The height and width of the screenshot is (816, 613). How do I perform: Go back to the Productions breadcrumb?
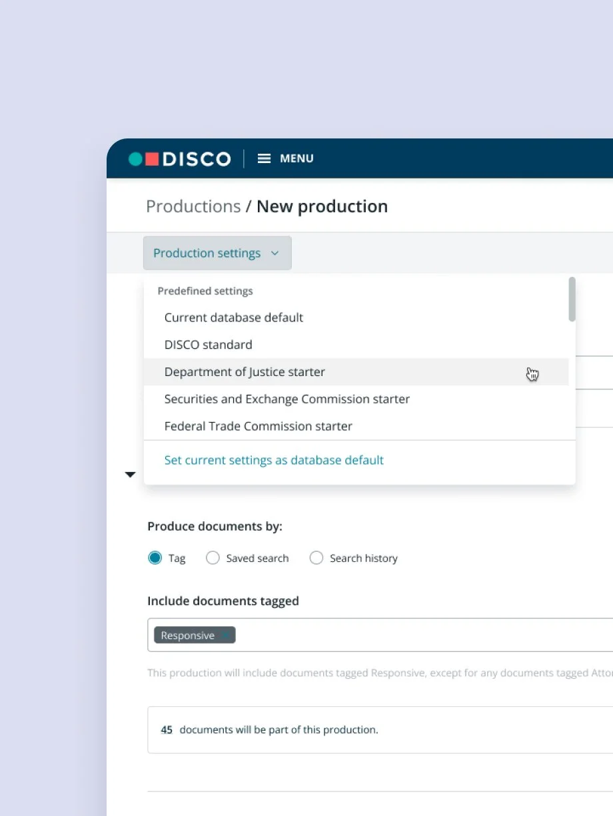193,206
